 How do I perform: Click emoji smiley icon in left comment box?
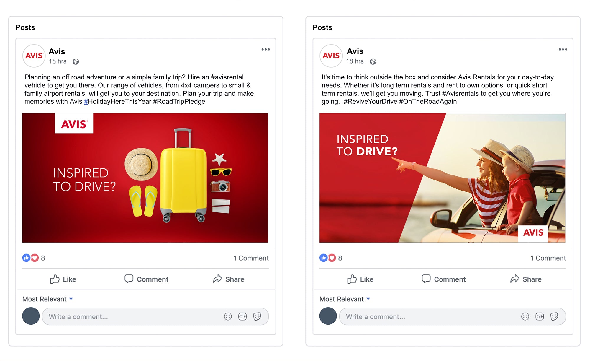228,316
